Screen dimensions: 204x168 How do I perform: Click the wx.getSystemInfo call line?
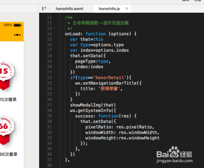tap(93, 110)
